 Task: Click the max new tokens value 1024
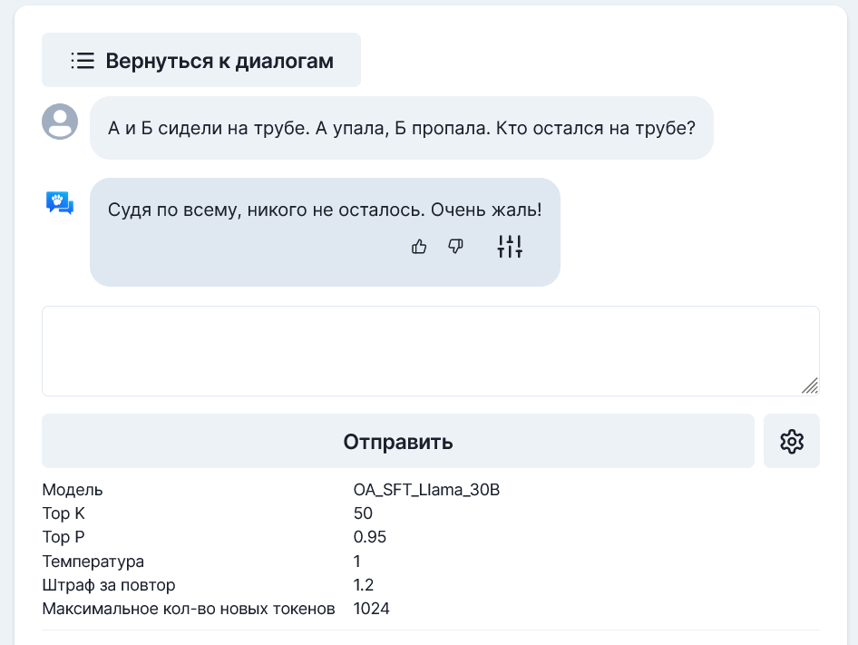pyautogui.click(x=372, y=609)
